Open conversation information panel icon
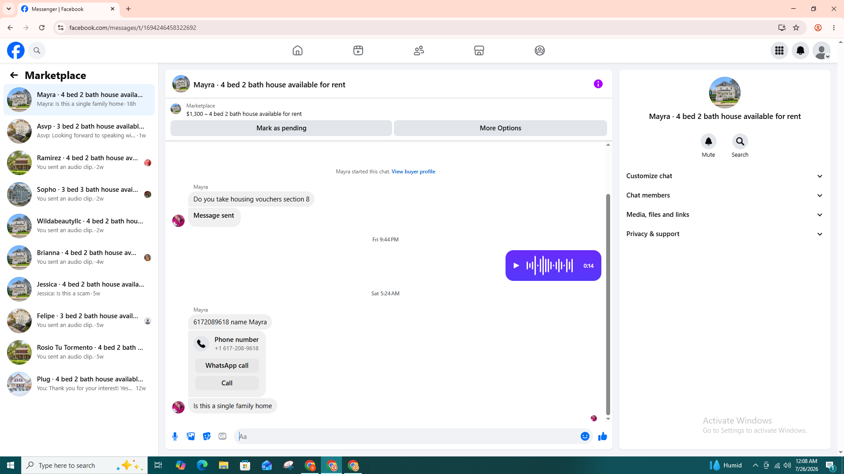The width and height of the screenshot is (844, 474). pos(598,84)
